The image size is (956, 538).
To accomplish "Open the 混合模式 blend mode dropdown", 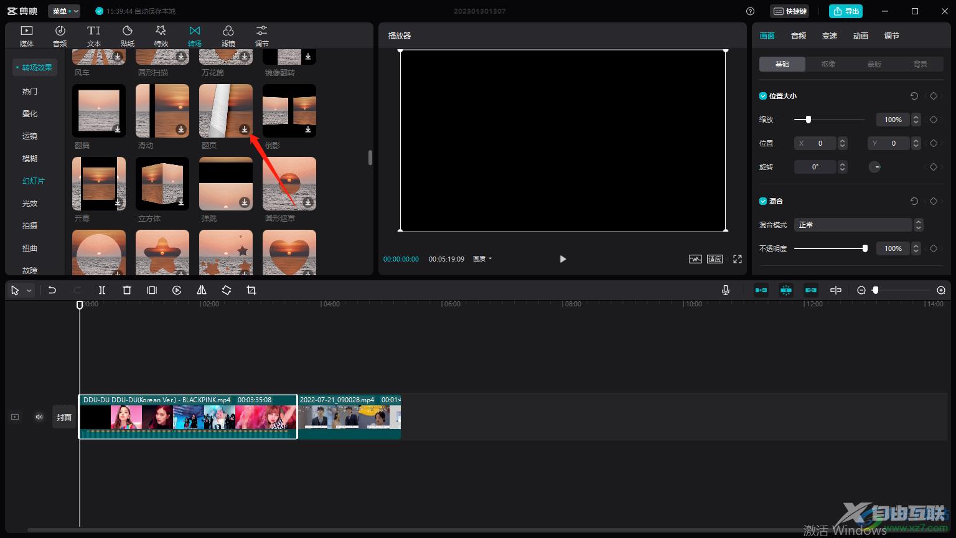I will pyautogui.click(x=858, y=225).
